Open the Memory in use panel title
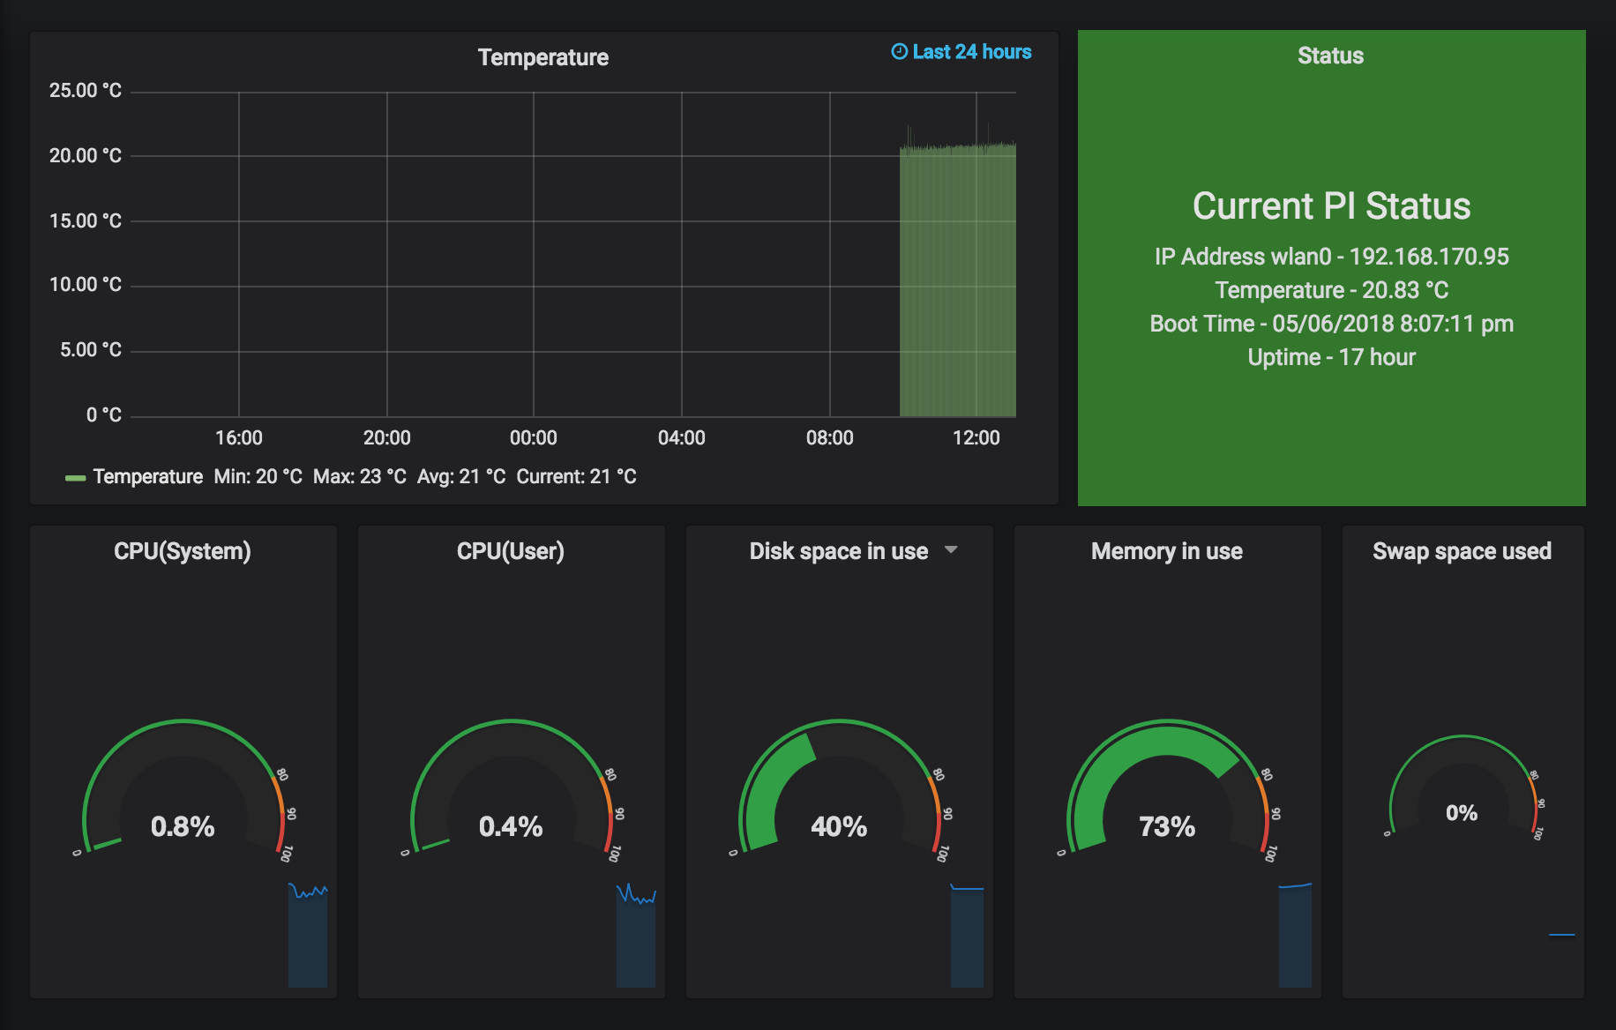This screenshot has height=1030, width=1616. (x=1167, y=551)
